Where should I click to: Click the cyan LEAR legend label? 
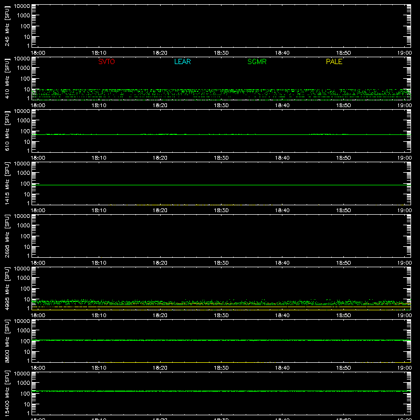[x=182, y=61]
